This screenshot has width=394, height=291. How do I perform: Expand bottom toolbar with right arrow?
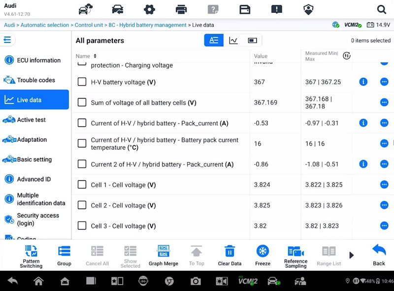[352, 255]
